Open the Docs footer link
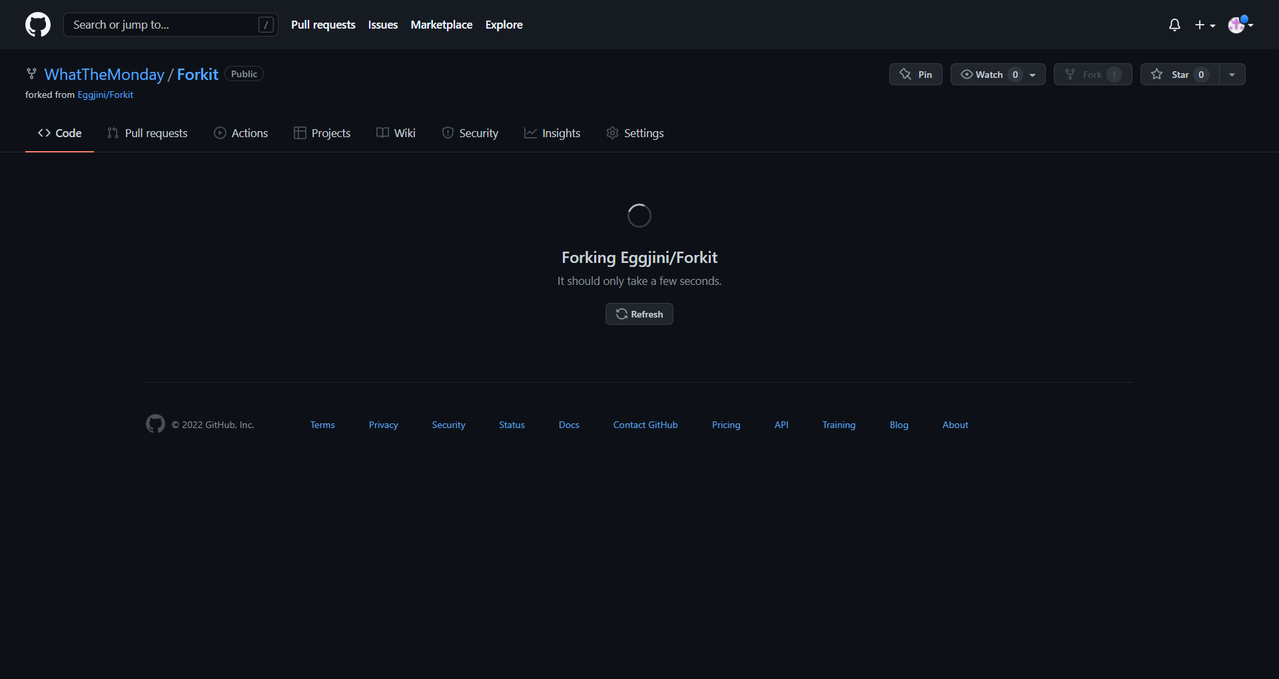 pos(569,425)
